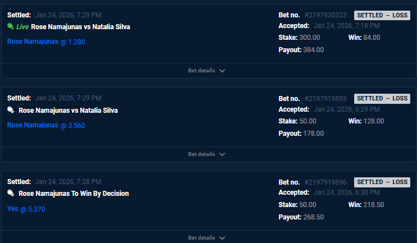Click live Rose Namajunas vs Natalia Silva title

click(x=84, y=27)
